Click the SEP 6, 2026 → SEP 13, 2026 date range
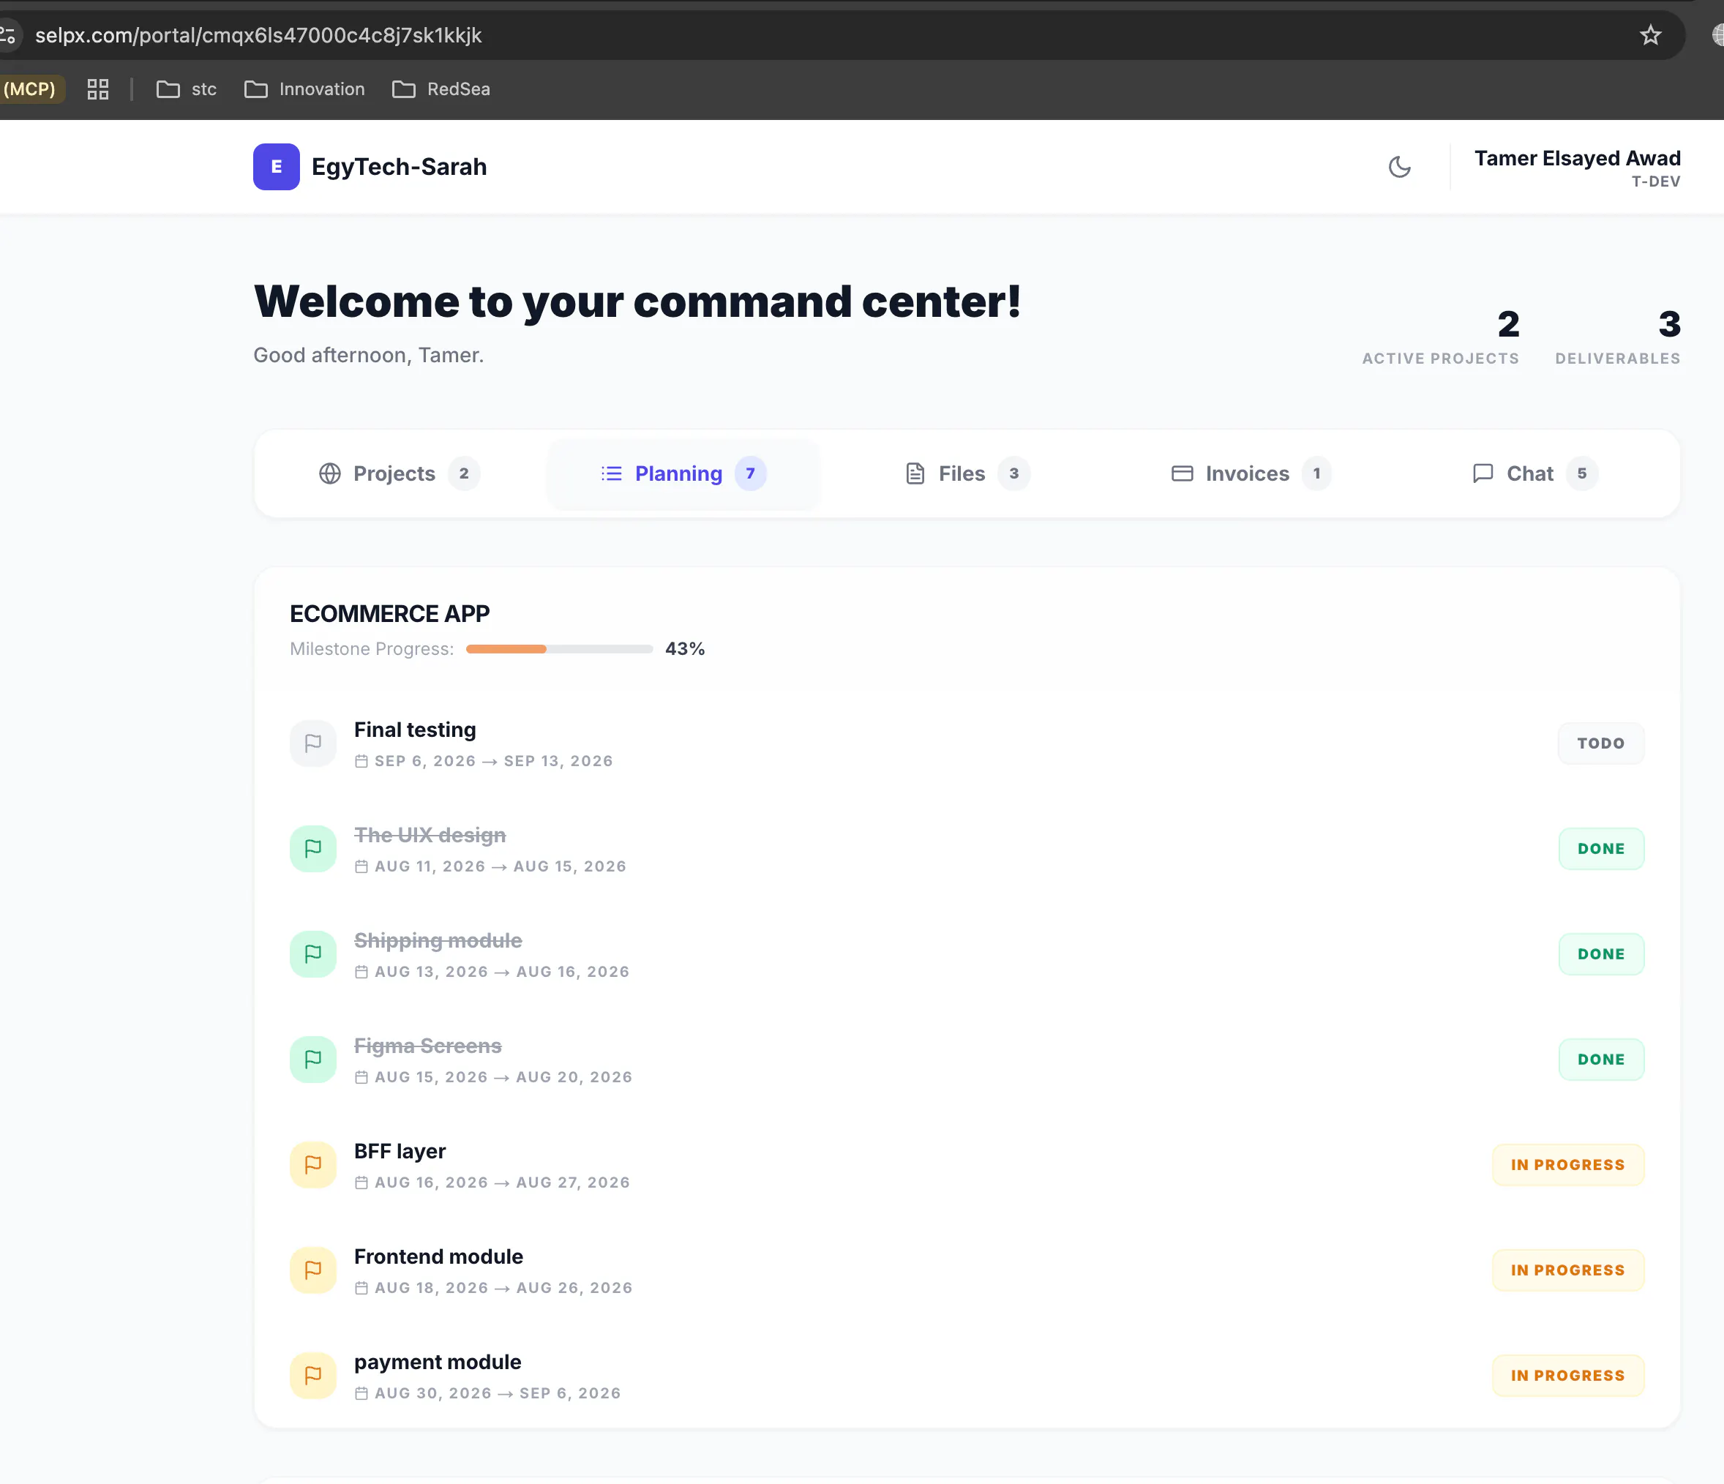 click(x=493, y=761)
